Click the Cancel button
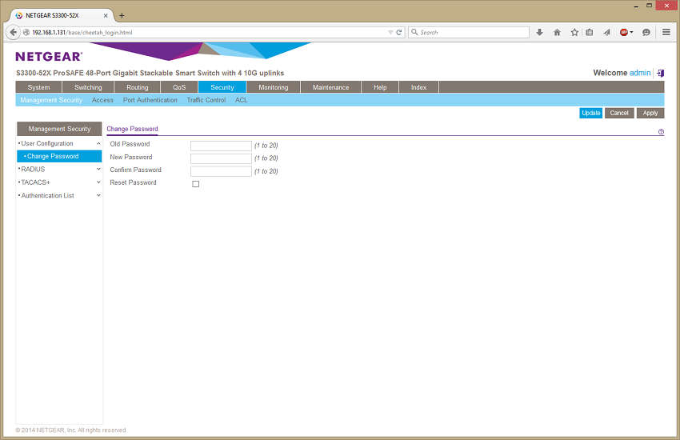The image size is (680, 440). tap(619, 113)
